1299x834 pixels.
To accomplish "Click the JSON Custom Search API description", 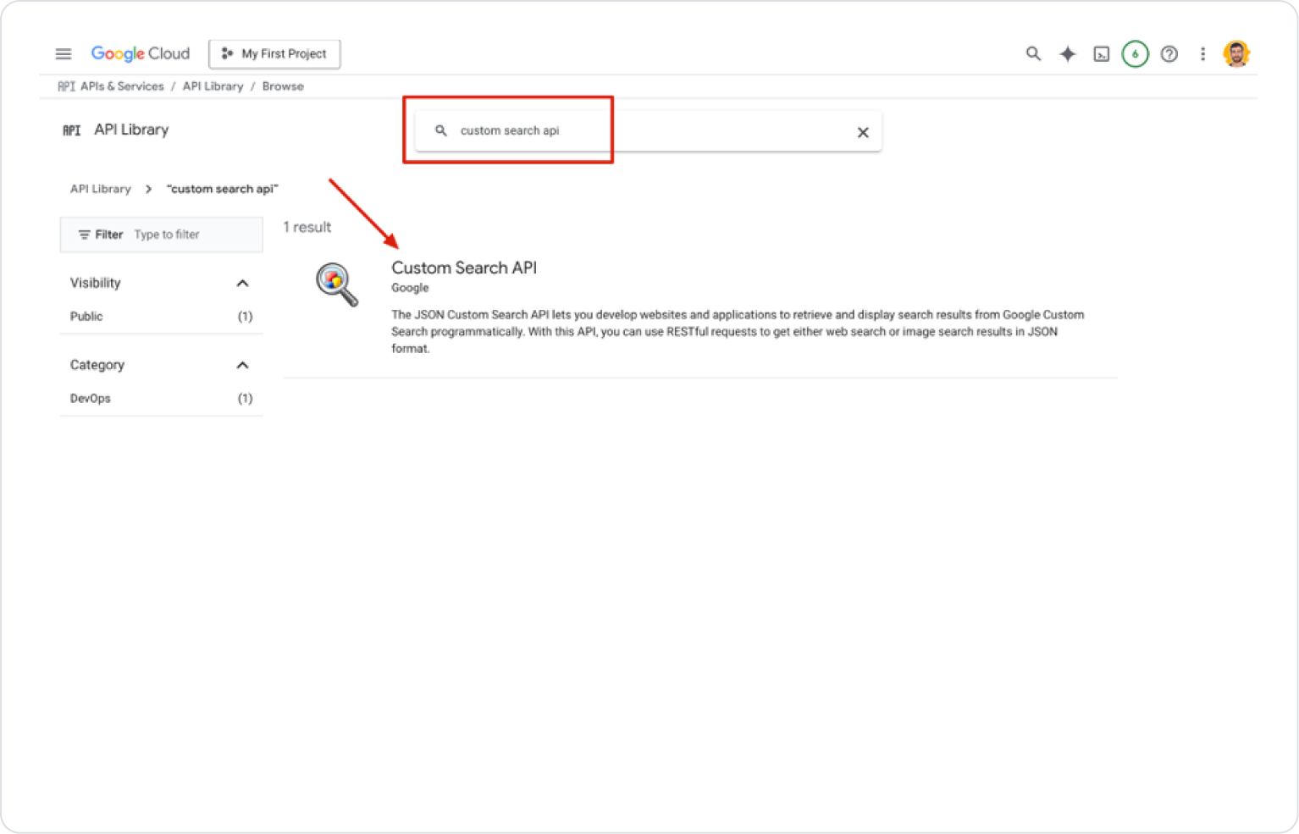I will (738, 332).
